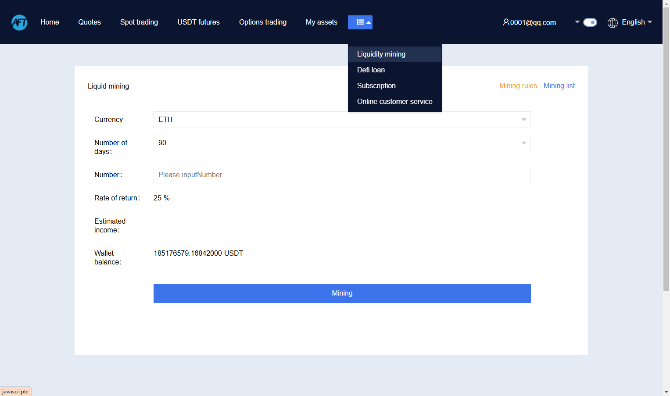Expand the account dropdown arrow

[577, 22]
